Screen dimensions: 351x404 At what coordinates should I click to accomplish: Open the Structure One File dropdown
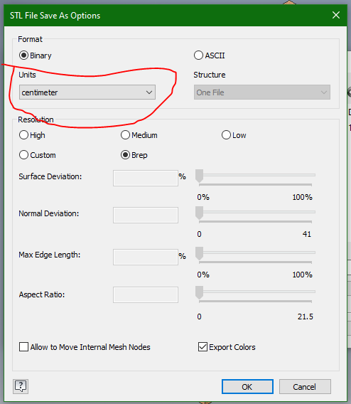[262, 92]
